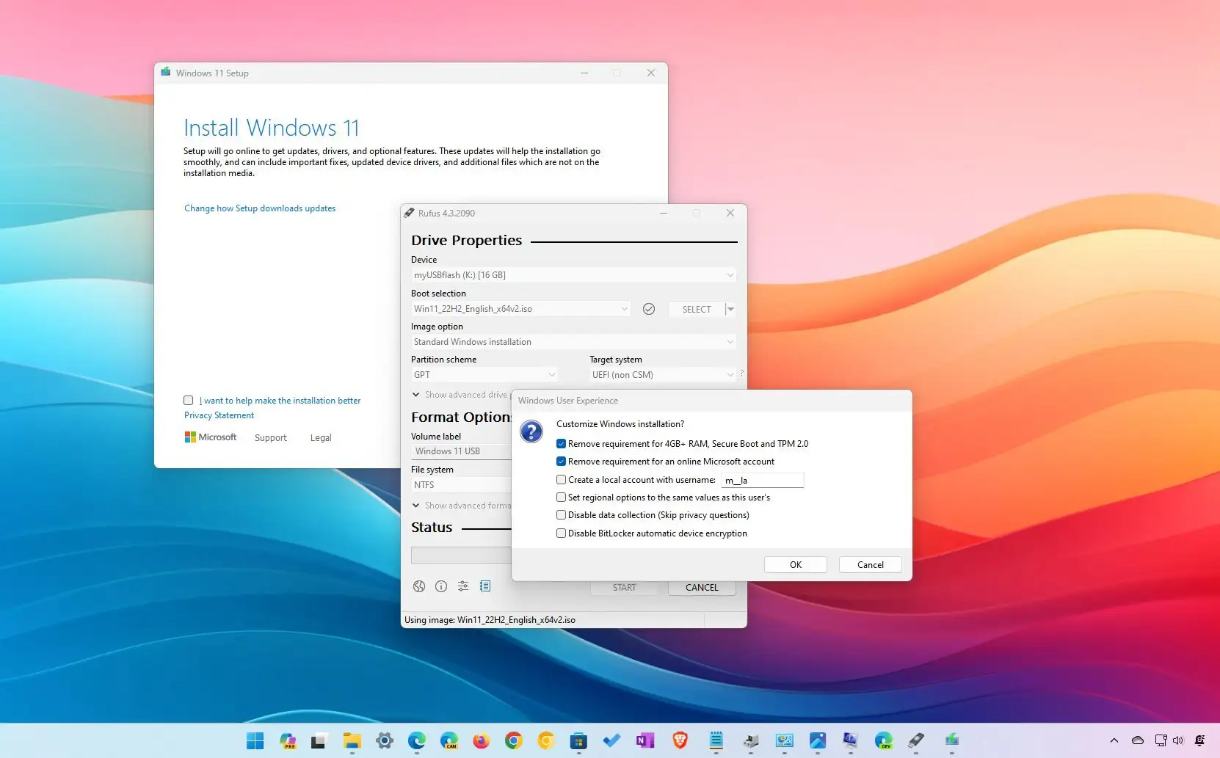Click the Rufus about info icon
1220x758 pixels.
(441, 586)
